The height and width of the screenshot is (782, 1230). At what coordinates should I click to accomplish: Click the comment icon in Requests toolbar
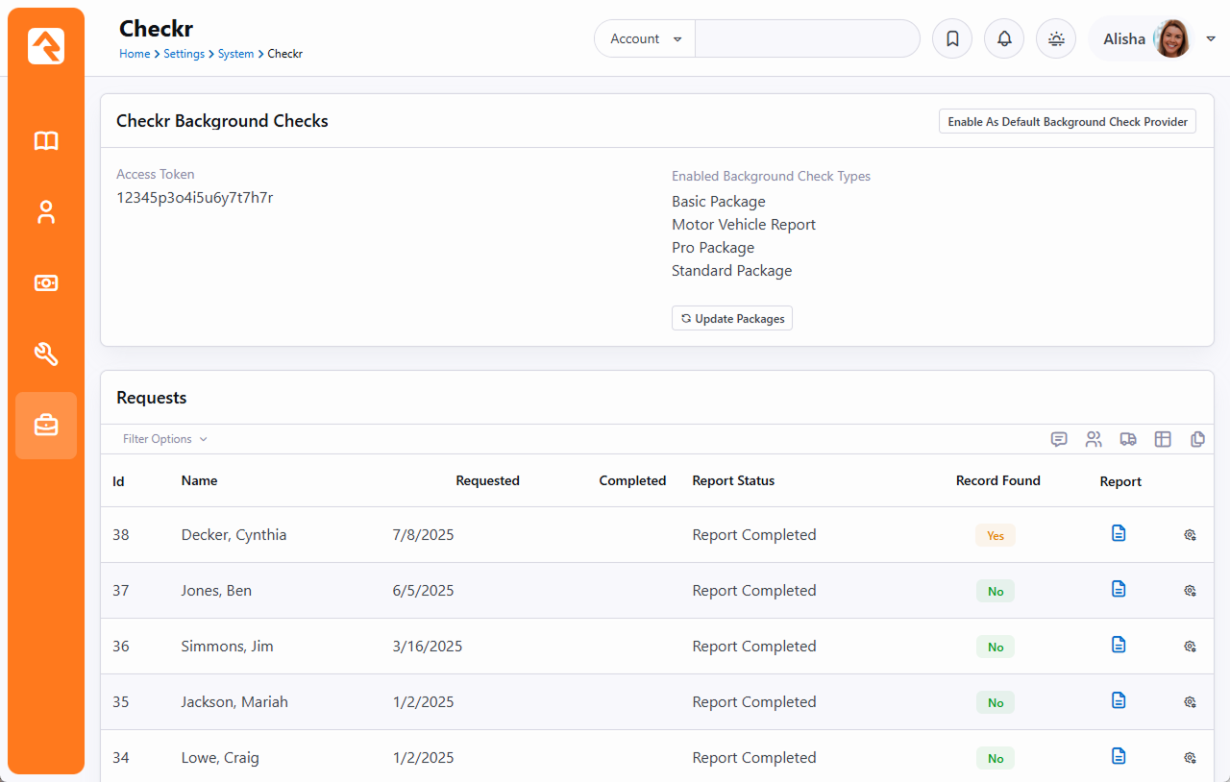tap(1059, 439)
